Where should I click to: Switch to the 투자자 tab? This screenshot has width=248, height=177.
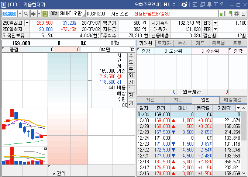click(x=165, y=43)
